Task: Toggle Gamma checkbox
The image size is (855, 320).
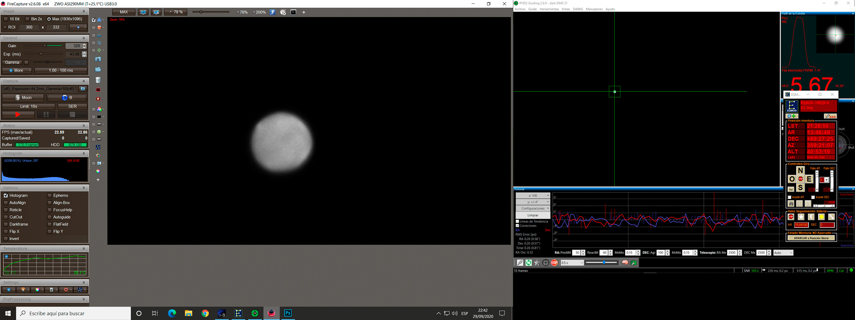Action: (x=26, y=62)
